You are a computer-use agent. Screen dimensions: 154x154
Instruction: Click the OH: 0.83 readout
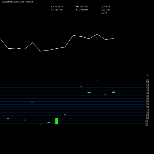(106, 10)
